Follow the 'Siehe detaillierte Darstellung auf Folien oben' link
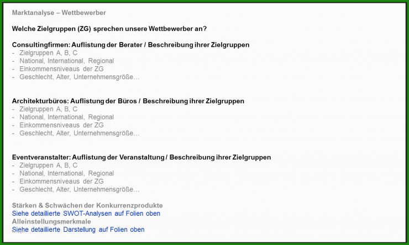The image size is (409, 245). tap(78, 230)
